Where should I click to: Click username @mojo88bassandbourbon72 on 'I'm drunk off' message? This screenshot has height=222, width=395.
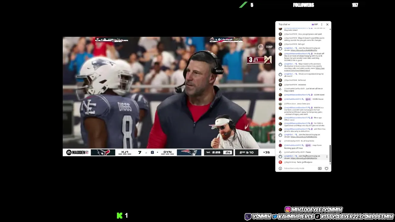296,54
